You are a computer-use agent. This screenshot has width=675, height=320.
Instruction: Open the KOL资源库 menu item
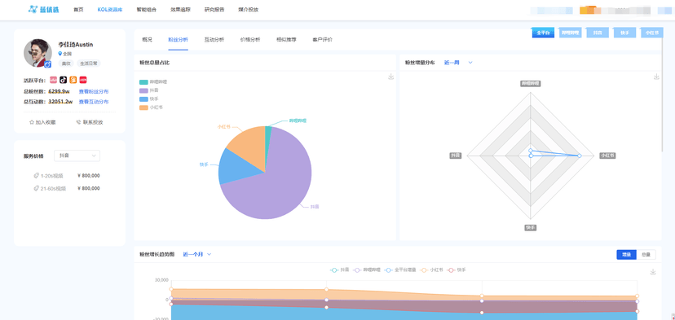coord(110,10)
